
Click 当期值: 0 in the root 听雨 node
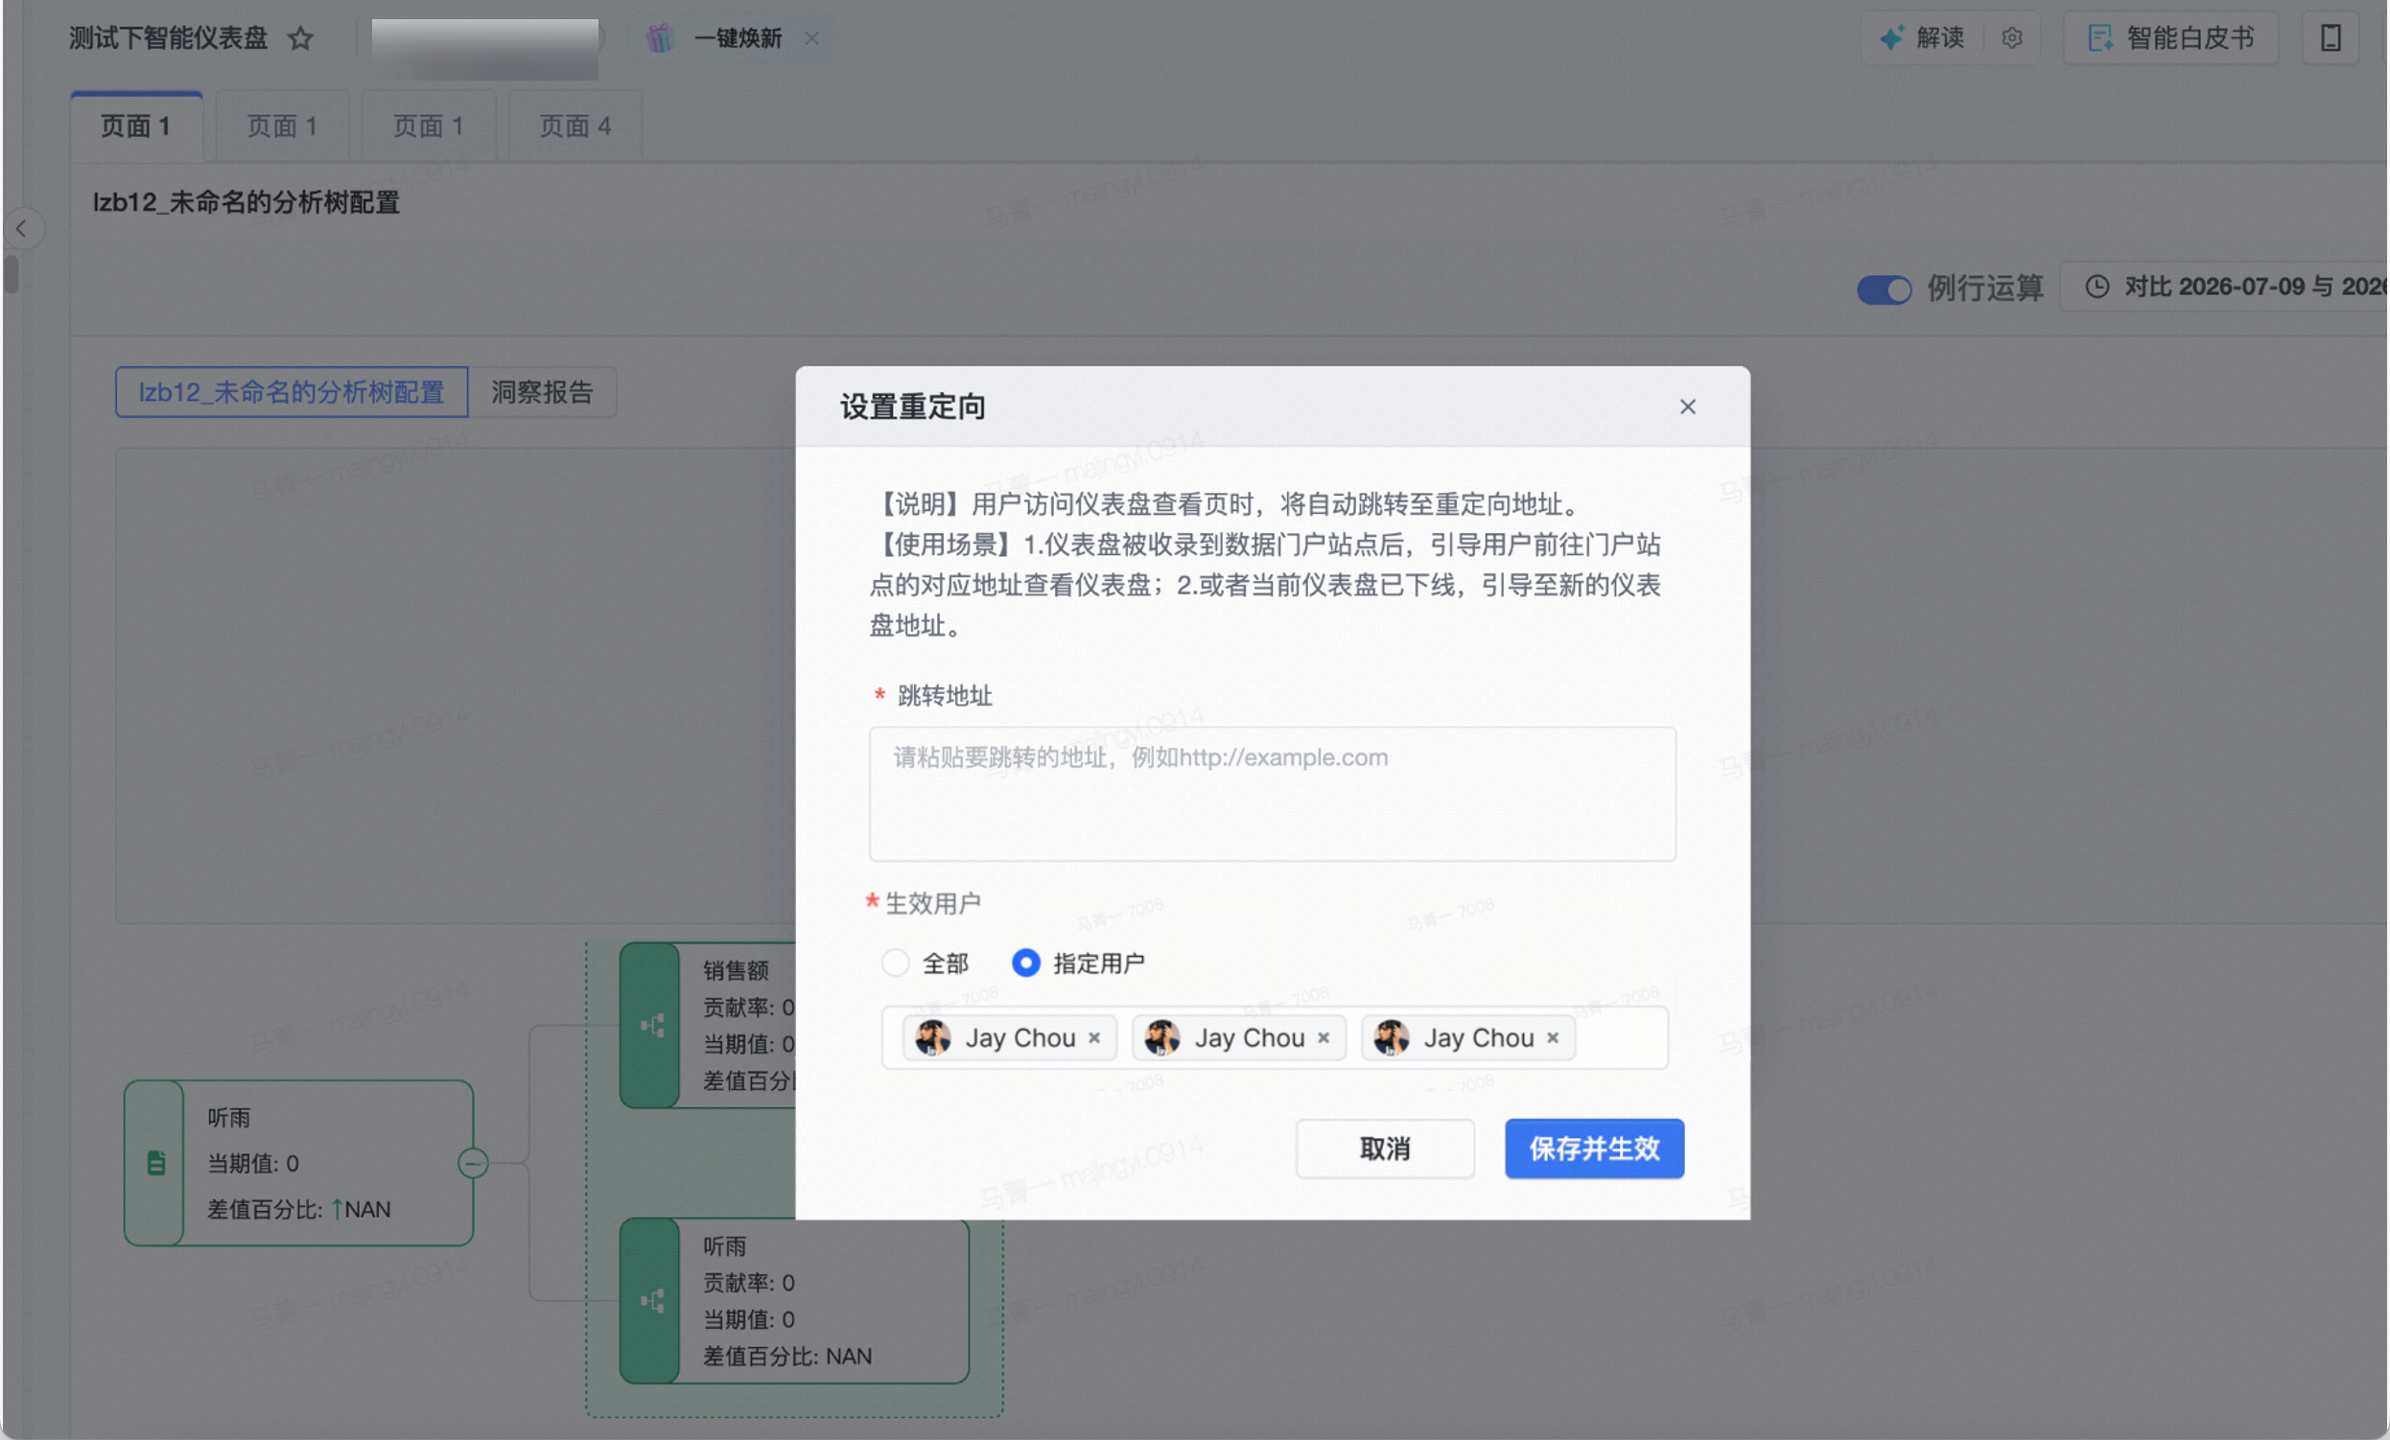[253, 1163]
